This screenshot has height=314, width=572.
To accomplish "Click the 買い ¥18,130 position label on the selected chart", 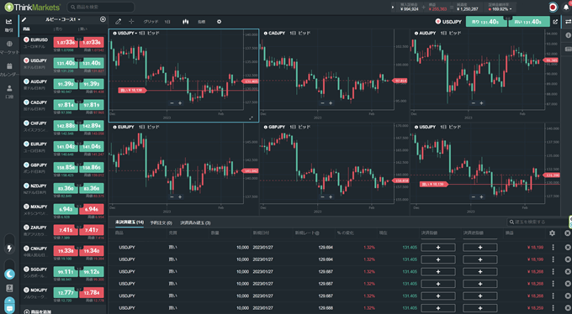I will pyautogui.click(x=132, y=90).
